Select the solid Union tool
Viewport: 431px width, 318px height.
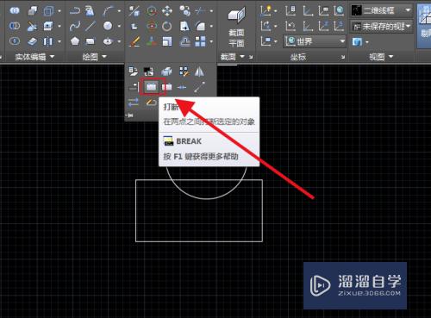pyautogui.click(x=15, y=10)
